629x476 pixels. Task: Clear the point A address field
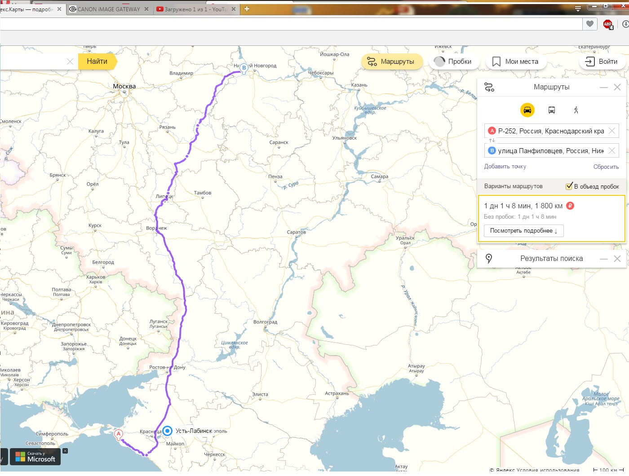tap(612, 131)
